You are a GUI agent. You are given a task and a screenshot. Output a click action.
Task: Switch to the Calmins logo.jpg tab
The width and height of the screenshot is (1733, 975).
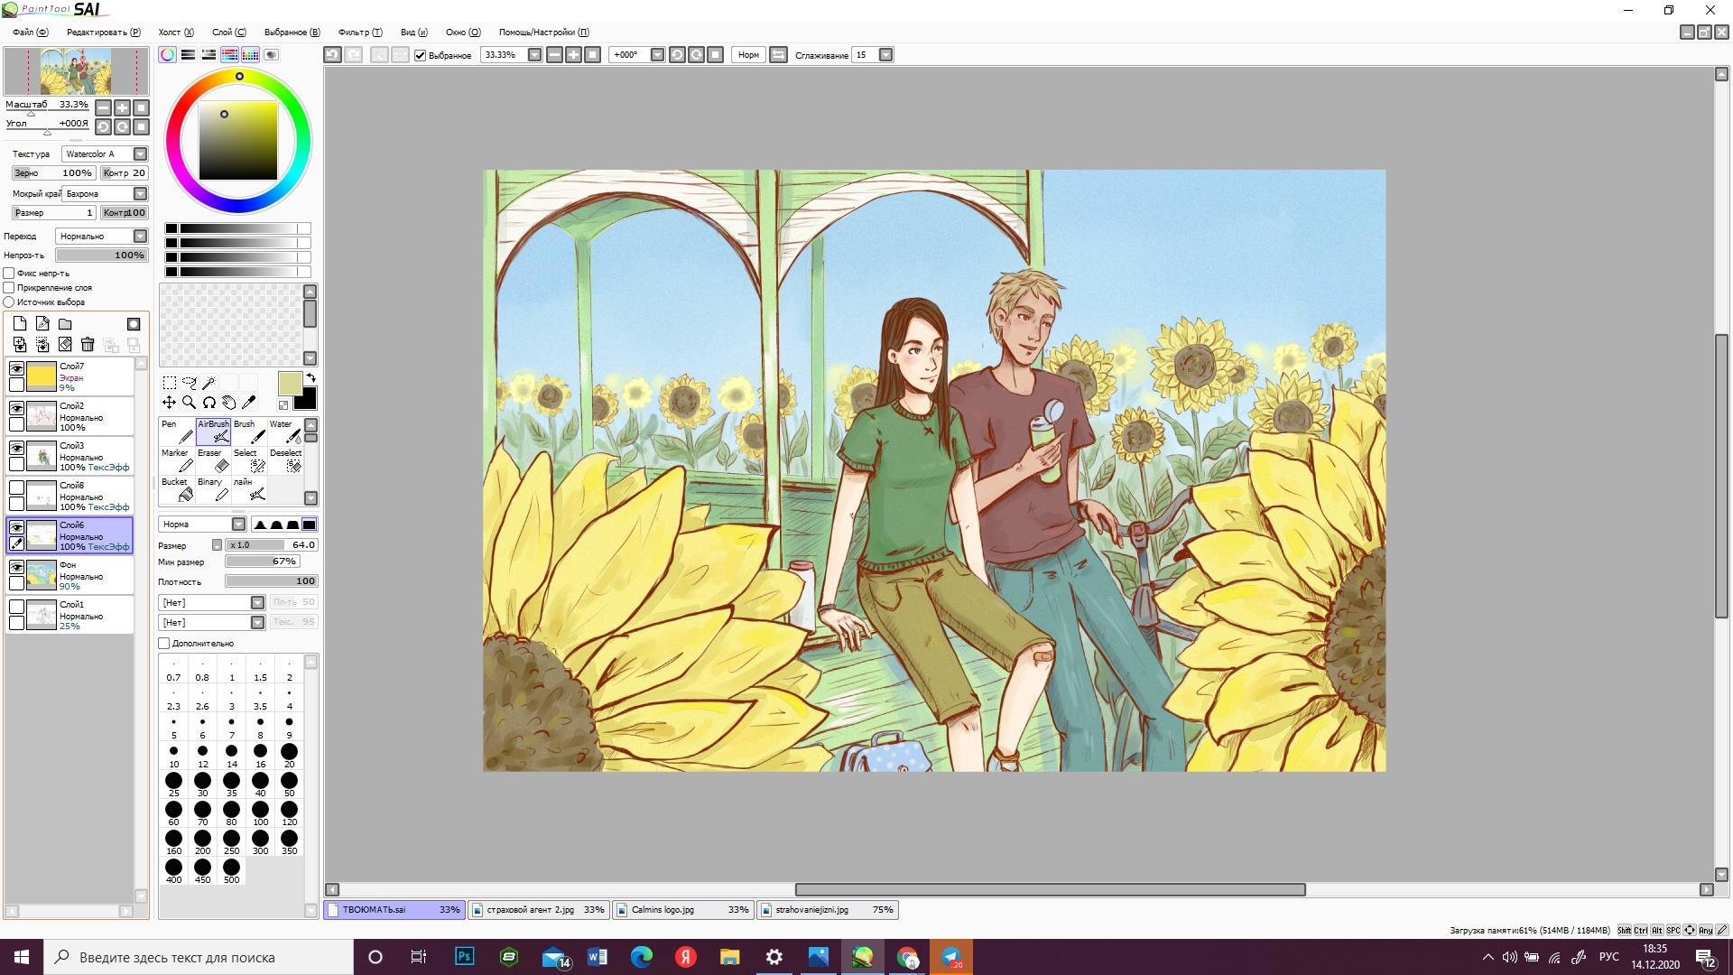[682, 910]
